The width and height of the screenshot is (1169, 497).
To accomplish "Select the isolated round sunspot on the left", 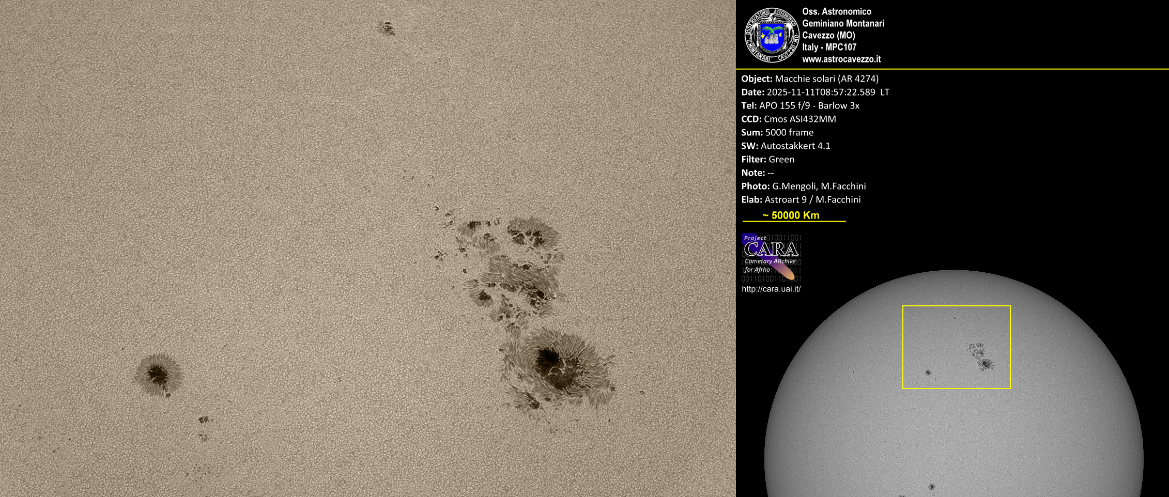I will point(158,374).
